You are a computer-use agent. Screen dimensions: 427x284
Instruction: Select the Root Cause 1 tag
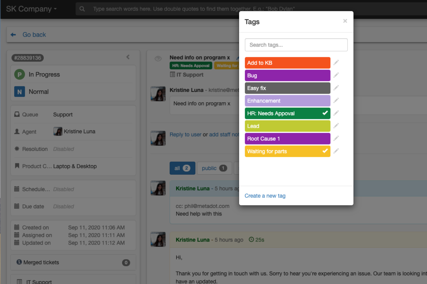[x=288, y=138]
